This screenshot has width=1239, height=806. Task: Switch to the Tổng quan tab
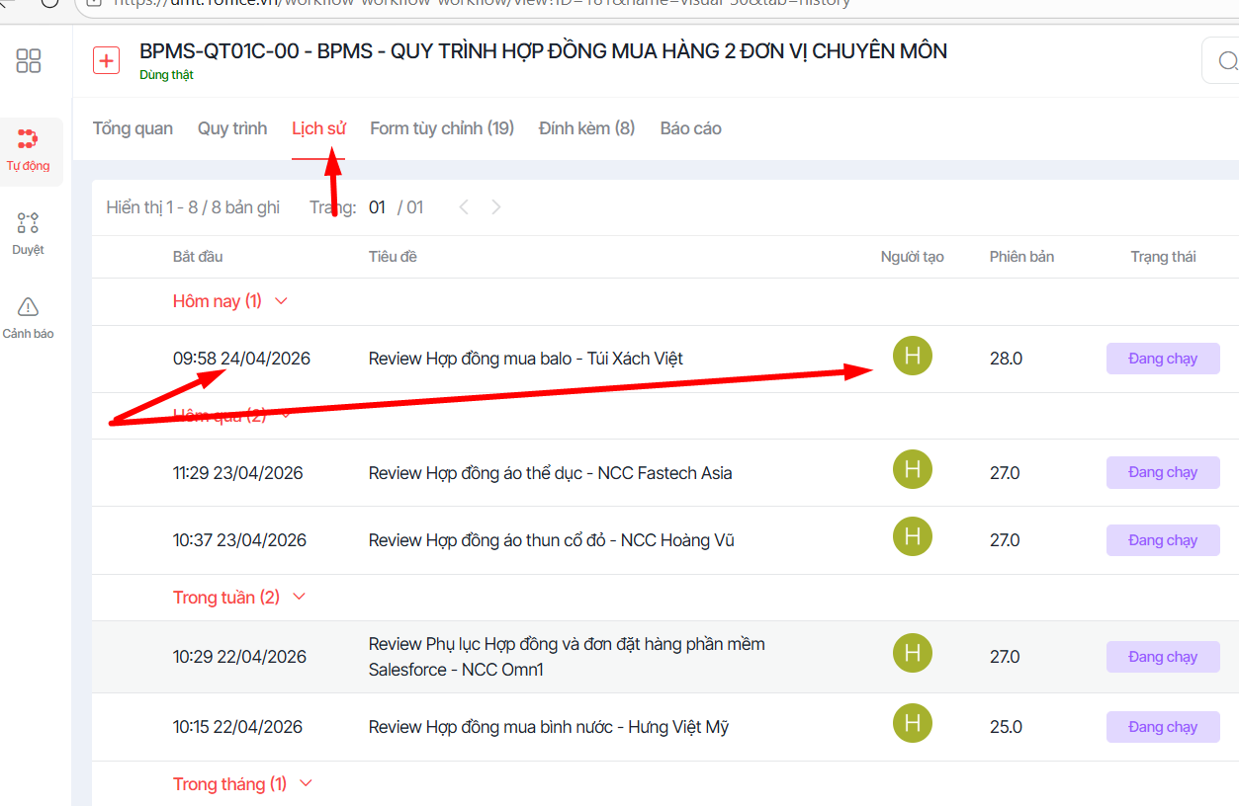[x=133, y=128]
